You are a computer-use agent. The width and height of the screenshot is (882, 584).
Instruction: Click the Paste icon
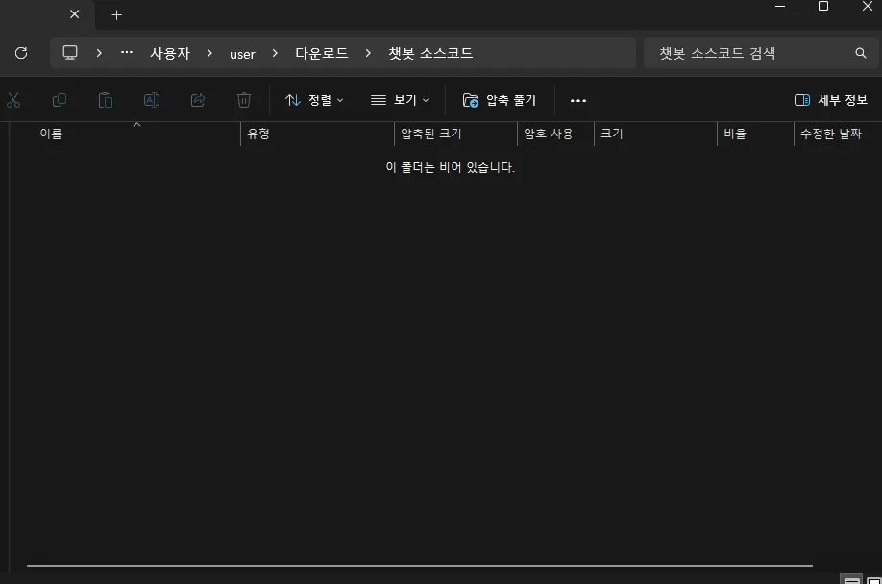coord(106,100)
